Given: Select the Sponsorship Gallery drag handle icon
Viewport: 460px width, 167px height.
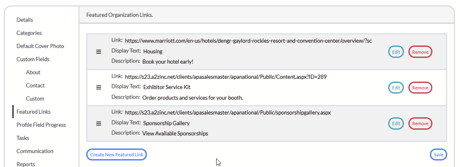Looking at the screenshot, I should 99,124.
